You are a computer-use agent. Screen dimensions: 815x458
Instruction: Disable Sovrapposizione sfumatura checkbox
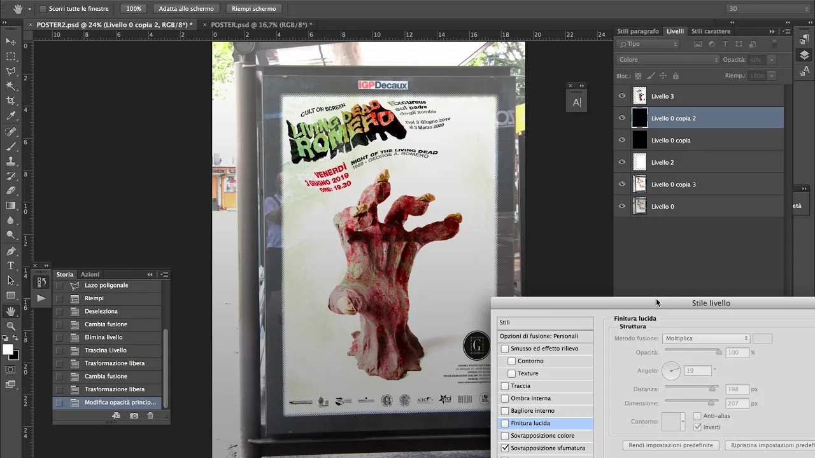point(505,448)
